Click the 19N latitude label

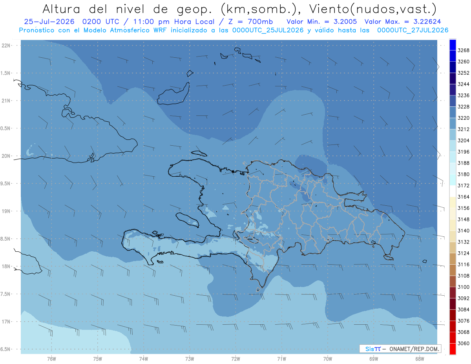tap(7, 211)
